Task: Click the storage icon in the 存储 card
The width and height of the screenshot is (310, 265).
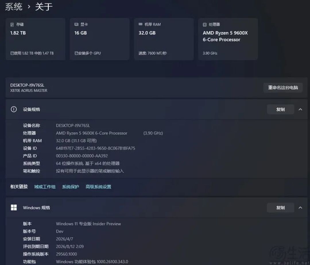Action: (x=12, y=24)
